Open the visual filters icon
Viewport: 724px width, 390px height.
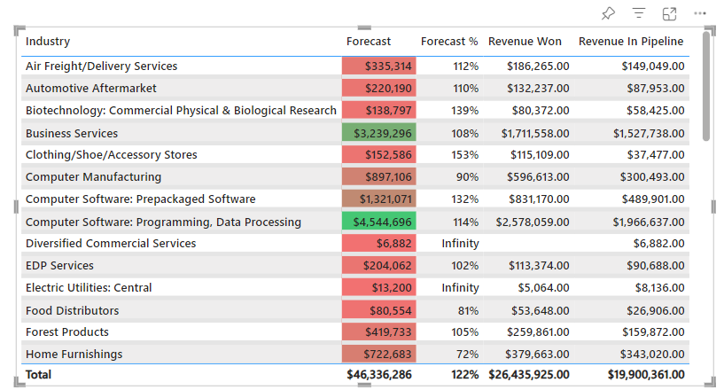click(x=639, y=13)
